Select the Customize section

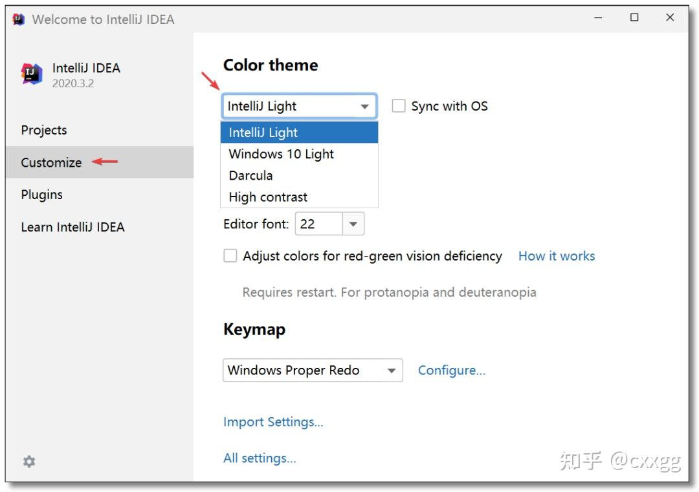click(50, 162)
